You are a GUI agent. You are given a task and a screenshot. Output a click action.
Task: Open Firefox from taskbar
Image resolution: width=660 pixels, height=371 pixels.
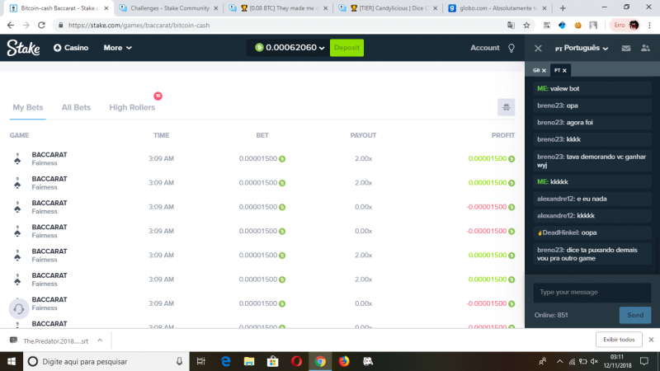pos(344,361)
